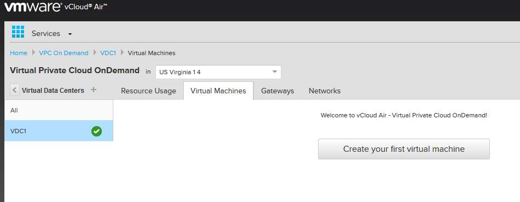Click Virtual Machines breadcrumb text
This screenshot has height=202, width=520.
[x=152, y=53]
